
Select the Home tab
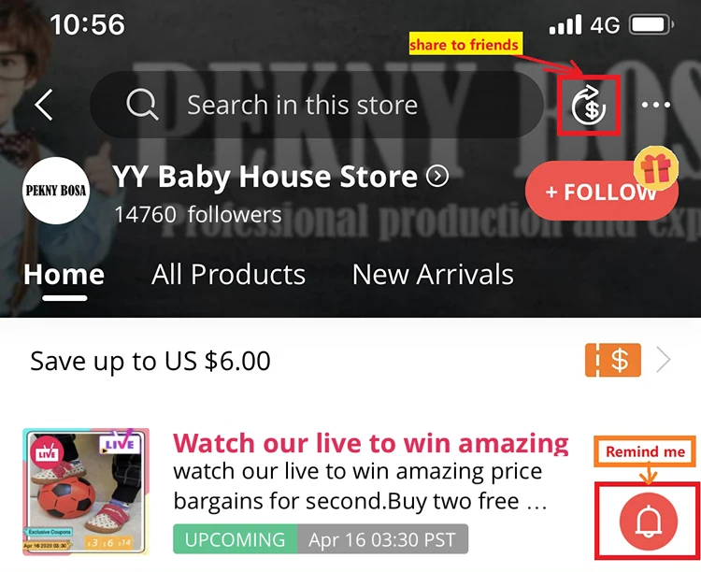(64, 274)
